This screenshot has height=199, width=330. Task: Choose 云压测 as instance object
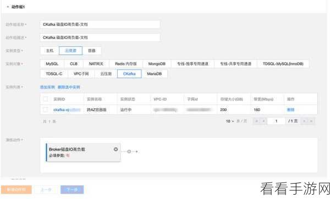(106, 74)
